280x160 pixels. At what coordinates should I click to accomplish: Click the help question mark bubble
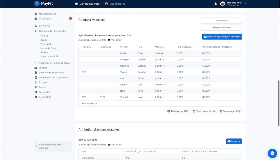tap(272, 153)
